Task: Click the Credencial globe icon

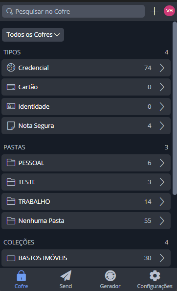Action: point(11,68)
